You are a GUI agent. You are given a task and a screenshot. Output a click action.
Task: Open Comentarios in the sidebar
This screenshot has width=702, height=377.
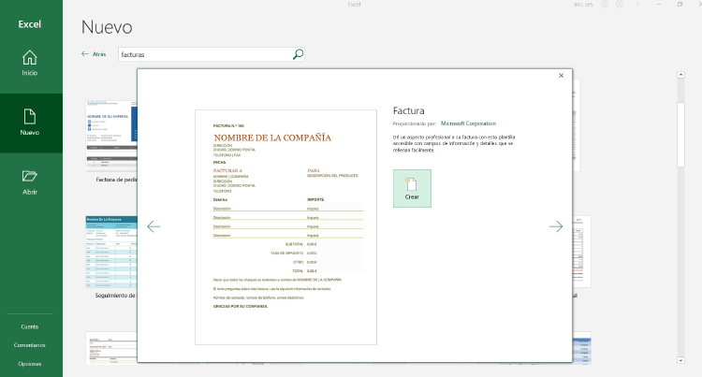(30, 345)
